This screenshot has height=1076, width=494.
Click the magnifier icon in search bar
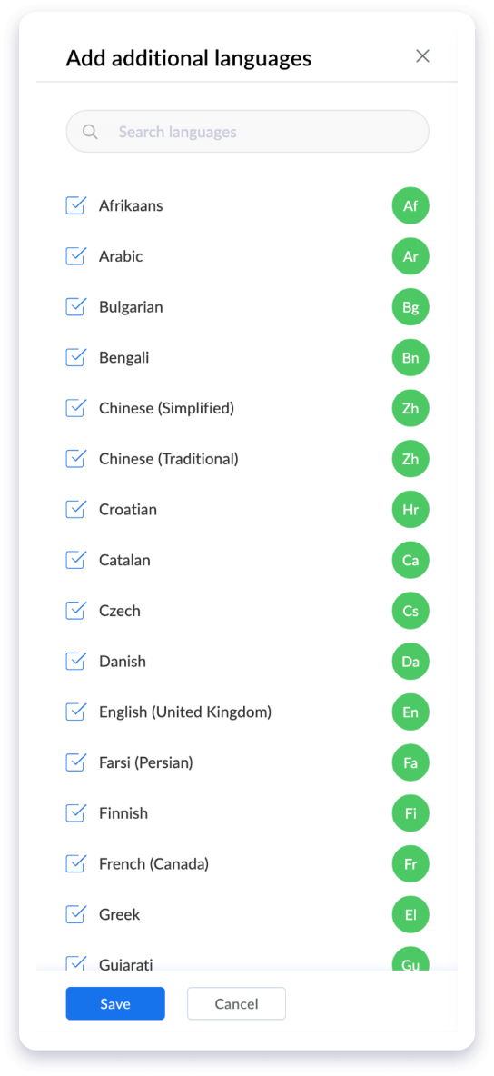[90, 132]
